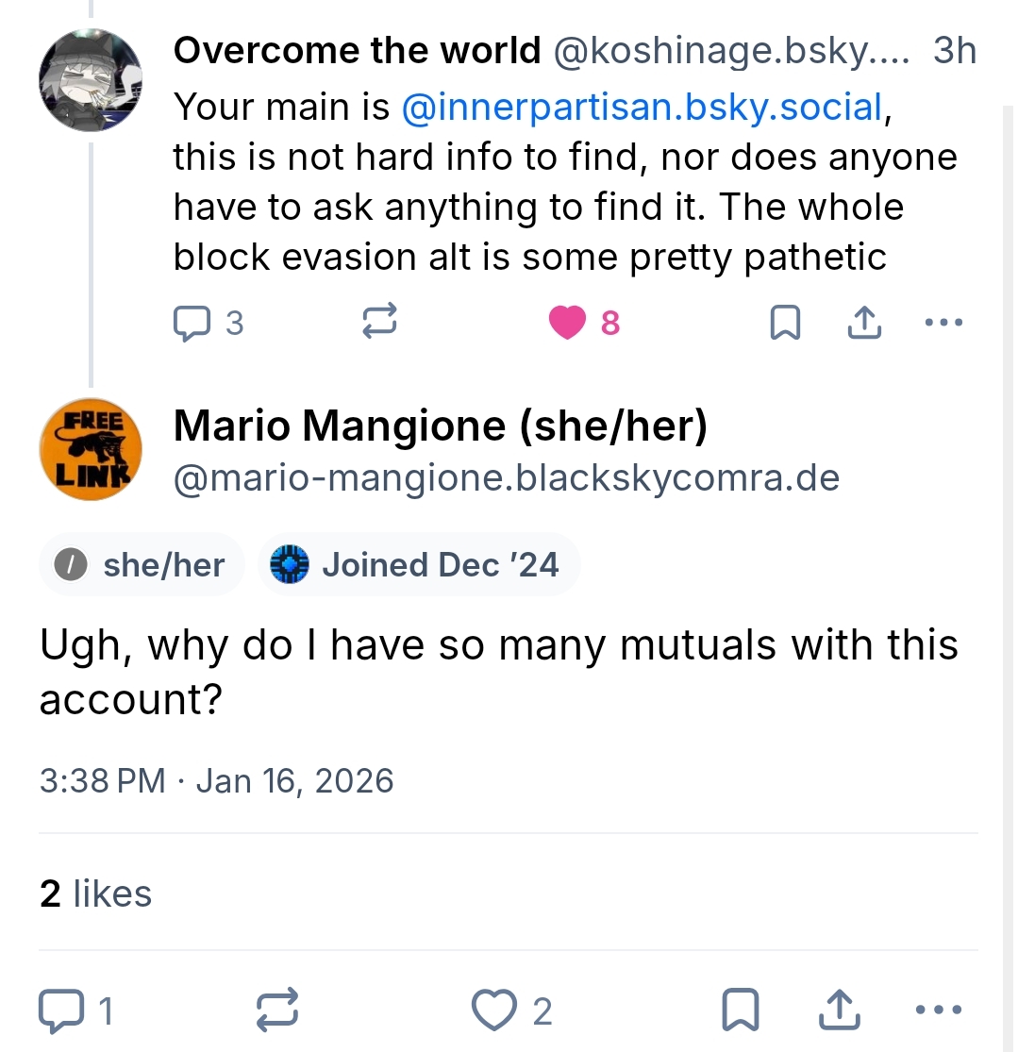
Task: Like Mario Mangione's post
Action: (495, 1010)
